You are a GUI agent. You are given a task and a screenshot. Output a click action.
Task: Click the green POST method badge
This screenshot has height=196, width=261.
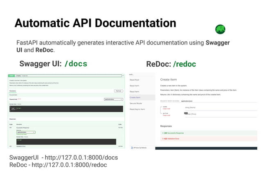tap(11, 76)
